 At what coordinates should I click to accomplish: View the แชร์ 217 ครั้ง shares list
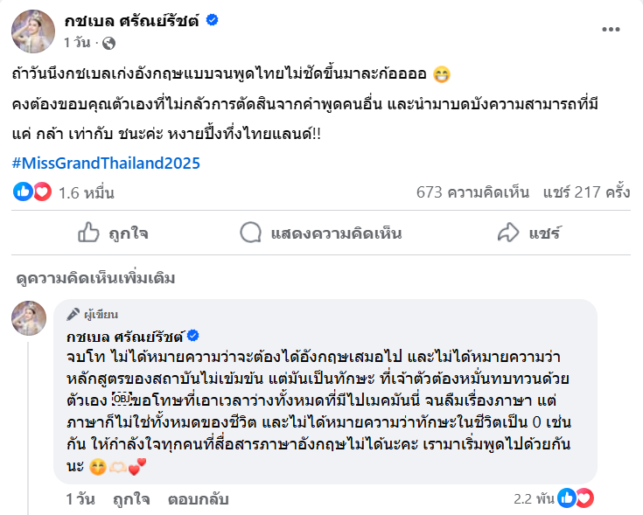[586, 191]
